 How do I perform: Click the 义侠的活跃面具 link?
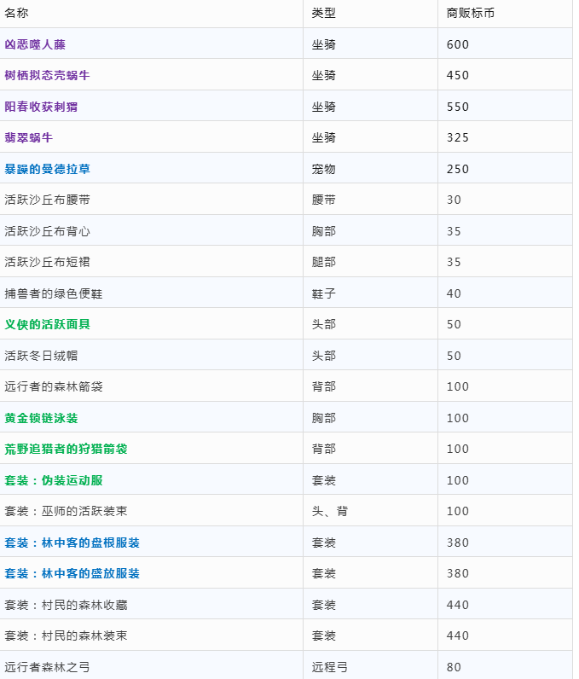click(x=47, y=324)
